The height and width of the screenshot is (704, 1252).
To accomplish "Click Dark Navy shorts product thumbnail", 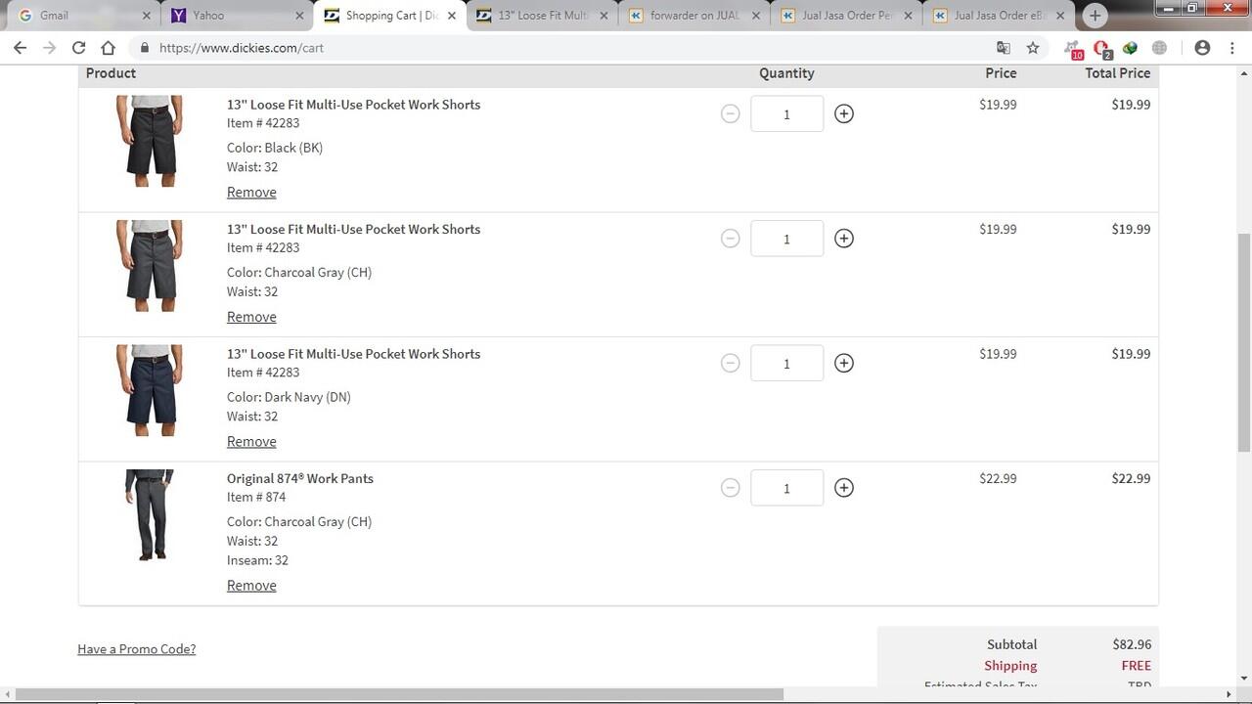I will click(x=150, y=391).
